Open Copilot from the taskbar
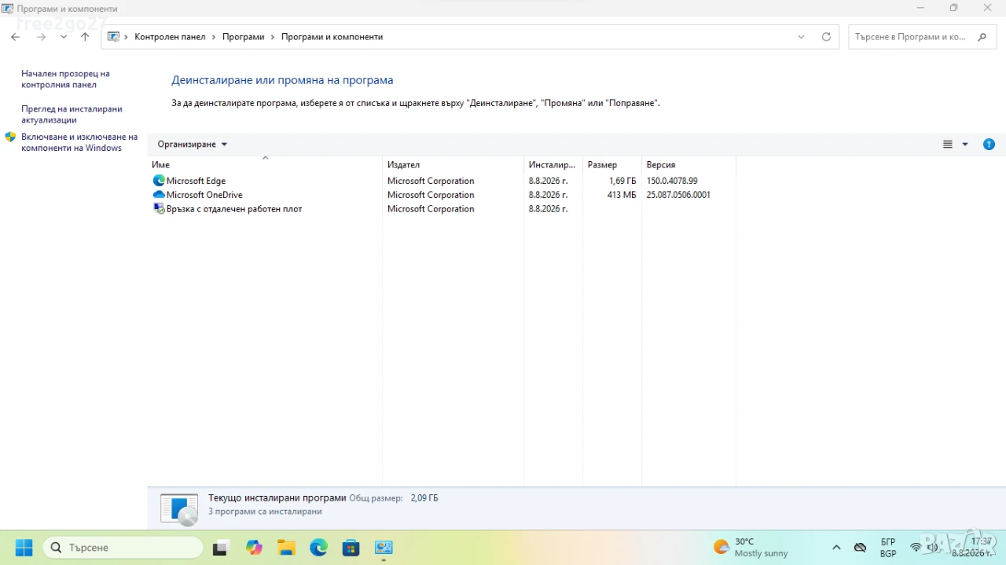This screenshot has height=565, width=1006. pos(254,548)
